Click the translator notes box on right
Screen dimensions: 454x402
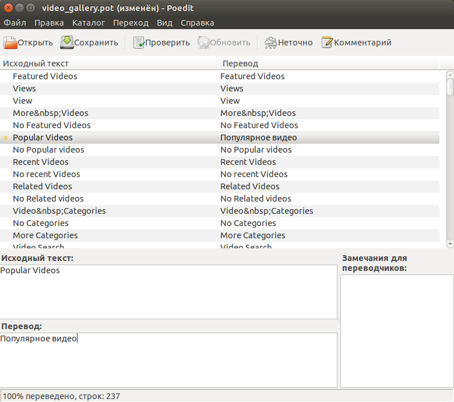(x=396, y=330)
